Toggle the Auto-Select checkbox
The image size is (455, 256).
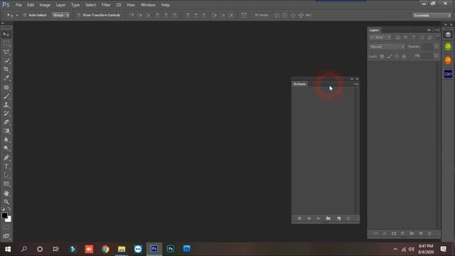point(25,15)
